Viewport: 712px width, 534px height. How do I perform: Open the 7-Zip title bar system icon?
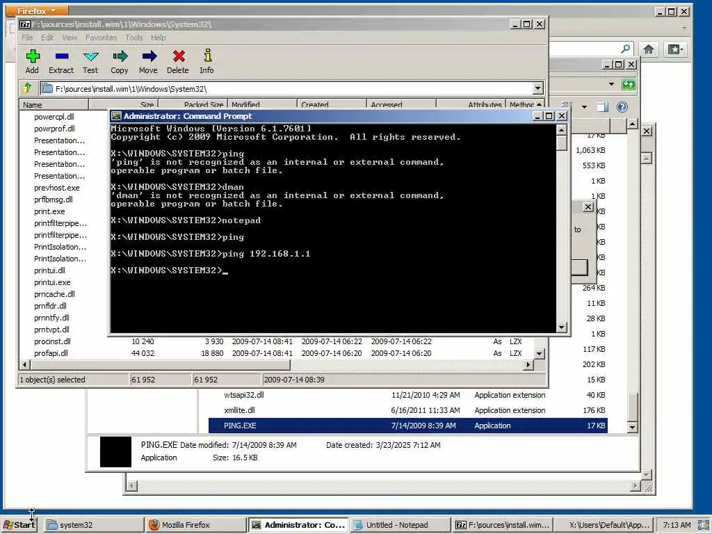25,24
